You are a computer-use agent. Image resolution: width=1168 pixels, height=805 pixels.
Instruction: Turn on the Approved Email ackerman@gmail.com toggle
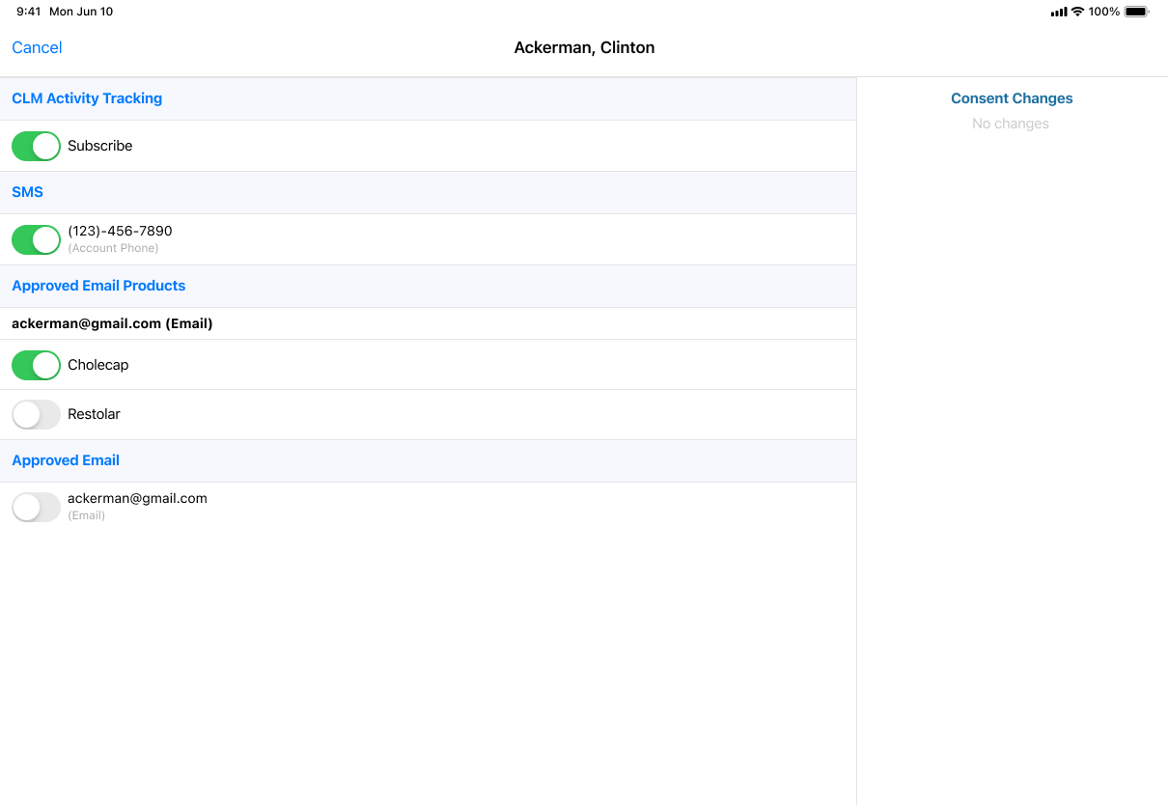coord(36,507)
